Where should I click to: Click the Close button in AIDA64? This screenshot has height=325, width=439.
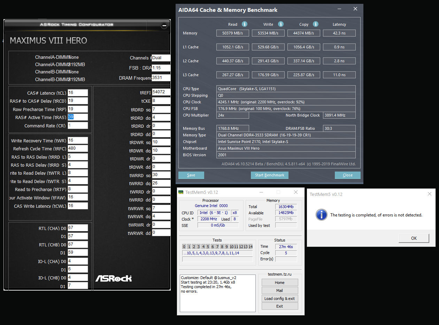348,175
